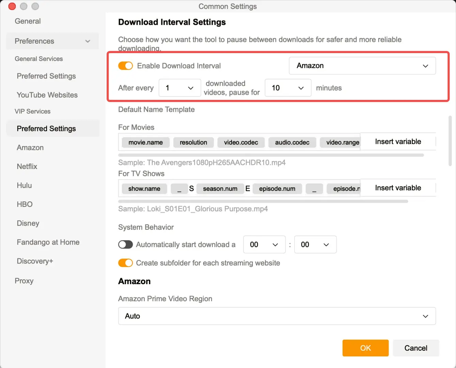Image resolution: width=456 pixels, height=368 pixels.
Task: Click the settings panel vertical scrollbar
Action: [450, 141]
